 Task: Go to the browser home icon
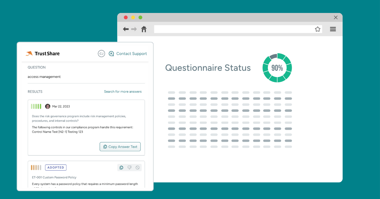[x=144, y=29]
